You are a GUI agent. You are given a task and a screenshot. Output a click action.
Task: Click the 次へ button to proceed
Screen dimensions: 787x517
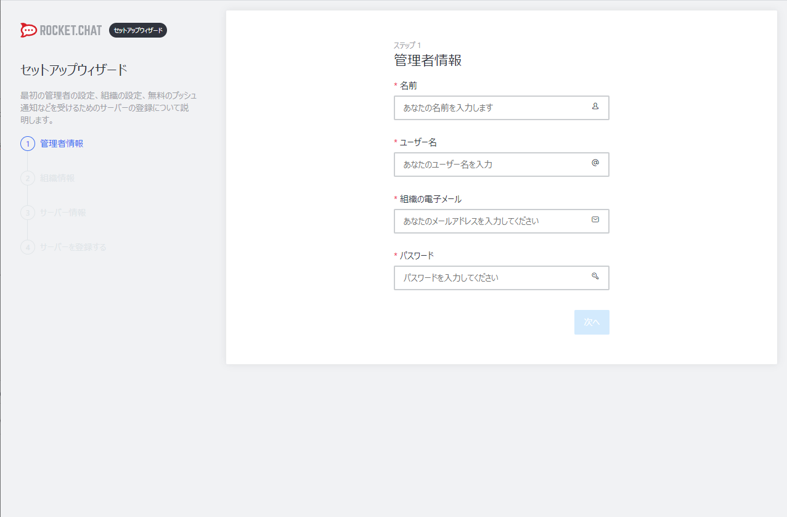coord(591,322)
